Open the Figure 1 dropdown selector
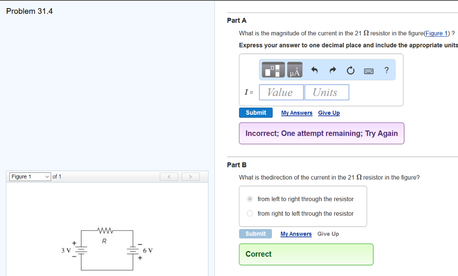The height and width of the screenshot is (276, 458). click(29, 176)
